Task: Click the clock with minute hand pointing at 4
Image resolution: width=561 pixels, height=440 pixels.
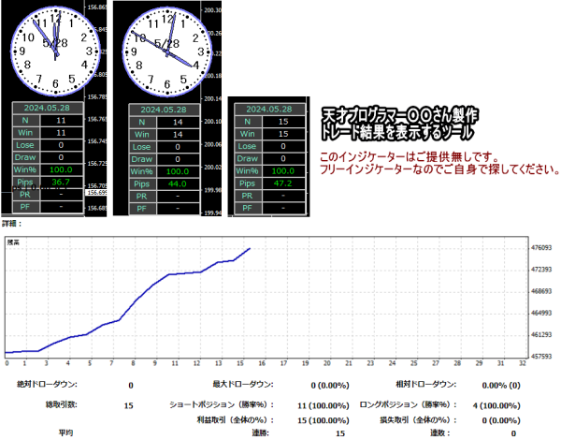Action: pos(167,51)
